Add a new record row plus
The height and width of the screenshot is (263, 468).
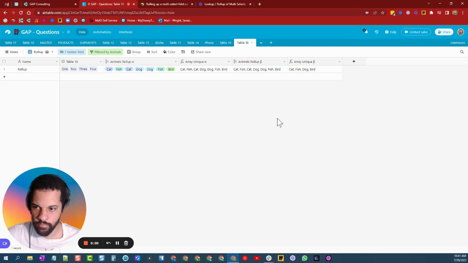[4, 77]
